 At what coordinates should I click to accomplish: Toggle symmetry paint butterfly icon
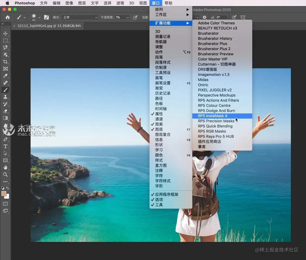[x=243, y=17]
